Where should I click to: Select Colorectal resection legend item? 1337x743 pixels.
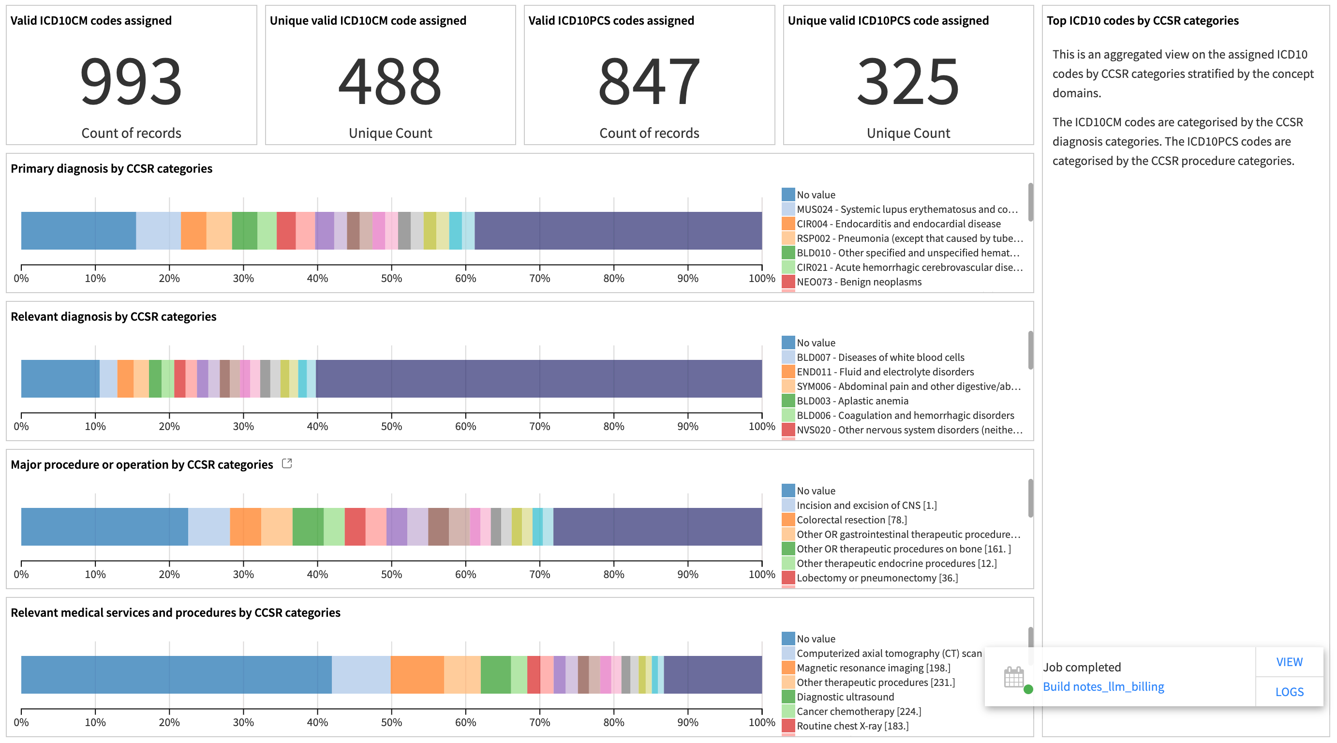point(851,520)
